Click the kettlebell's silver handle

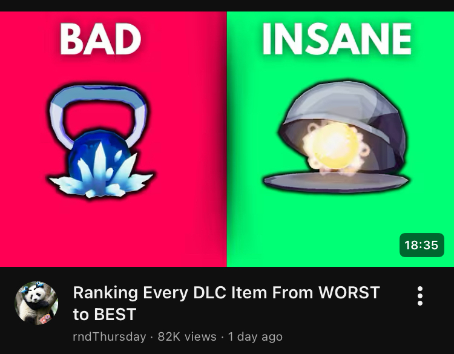(98, 113)
